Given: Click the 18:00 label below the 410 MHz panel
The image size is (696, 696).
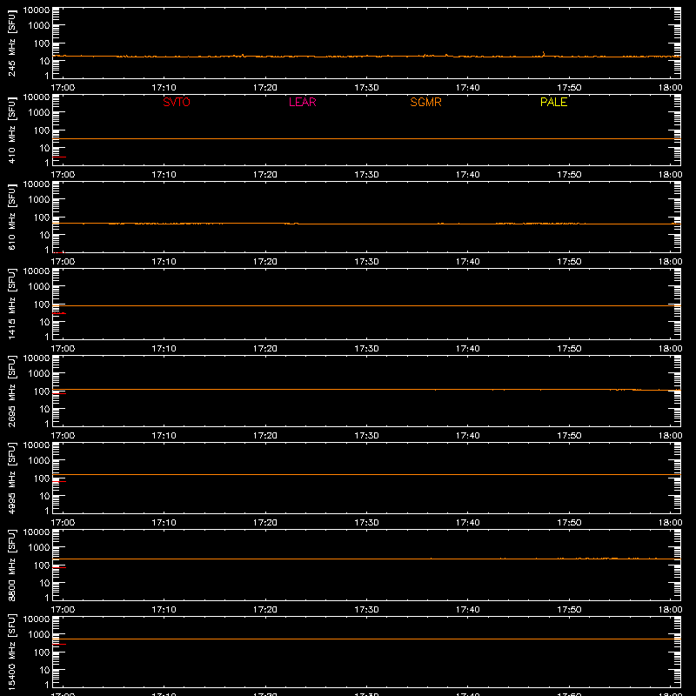Looking at the screenshot, I should coord(670,175).
